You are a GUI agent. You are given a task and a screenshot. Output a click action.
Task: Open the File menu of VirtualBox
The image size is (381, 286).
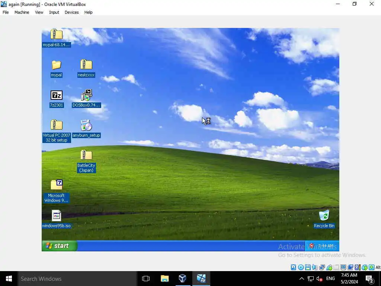pos(6,12)
